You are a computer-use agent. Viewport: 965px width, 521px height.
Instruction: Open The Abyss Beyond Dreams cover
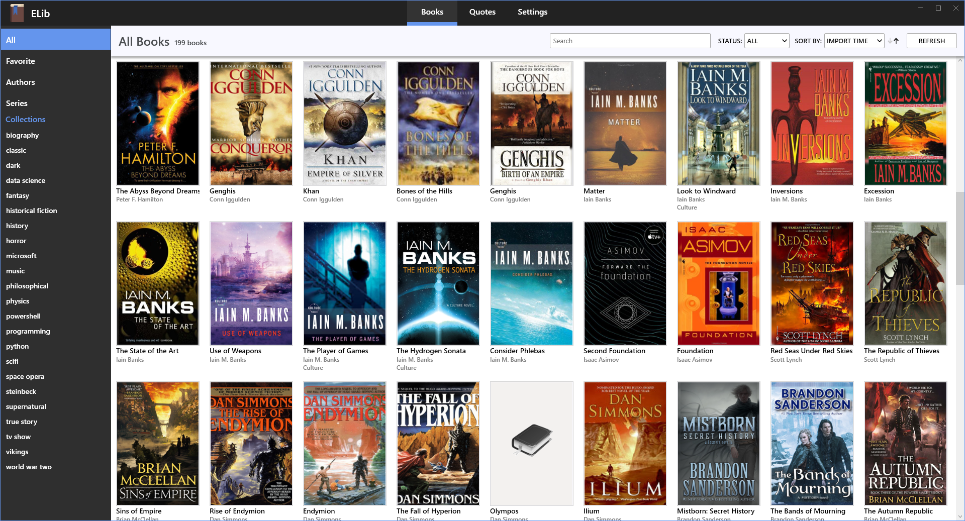click(x=158, y=124)
